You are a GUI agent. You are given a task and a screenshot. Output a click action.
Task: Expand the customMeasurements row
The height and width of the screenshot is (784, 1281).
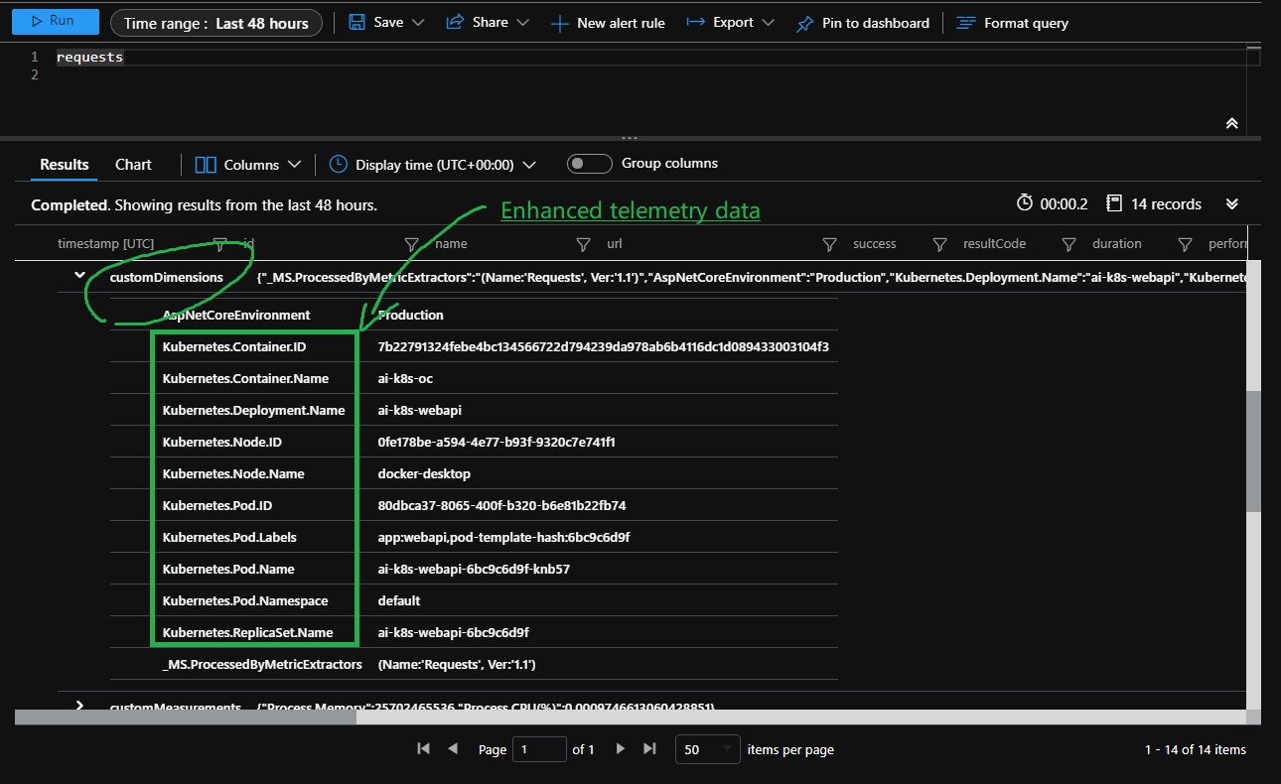pyautogui.click(x=78, y=706)
